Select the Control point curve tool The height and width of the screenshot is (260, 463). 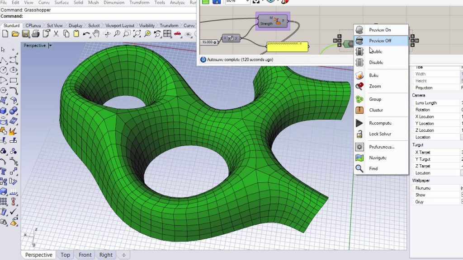coord(12,60)
